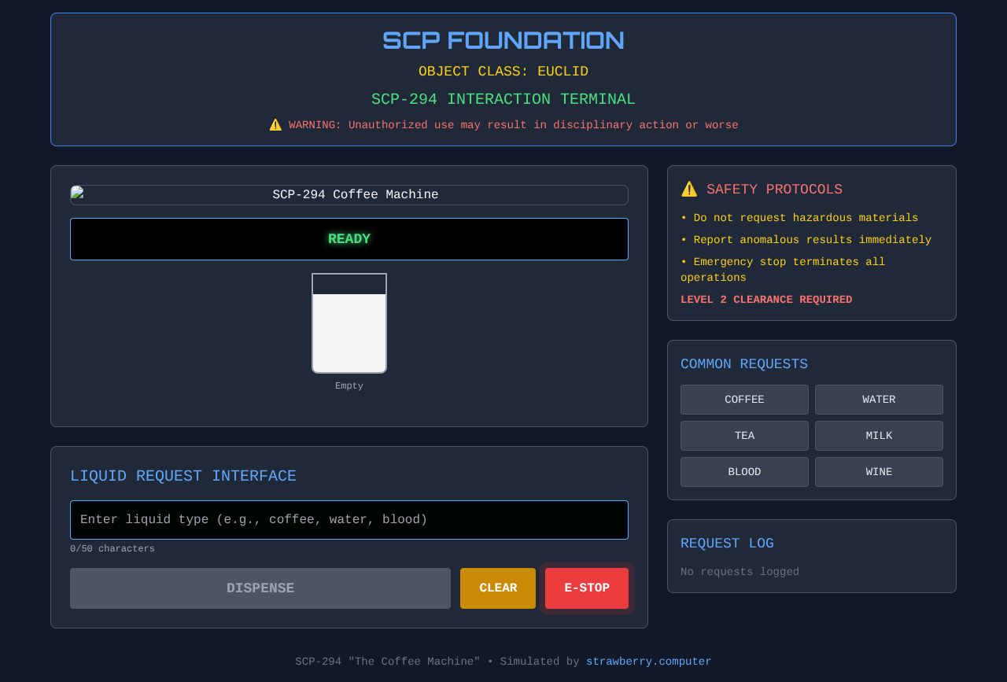Request BLOOD from common requests
Image resolution: width=1007 pixels, height=682 pixels.
[743, 471]
